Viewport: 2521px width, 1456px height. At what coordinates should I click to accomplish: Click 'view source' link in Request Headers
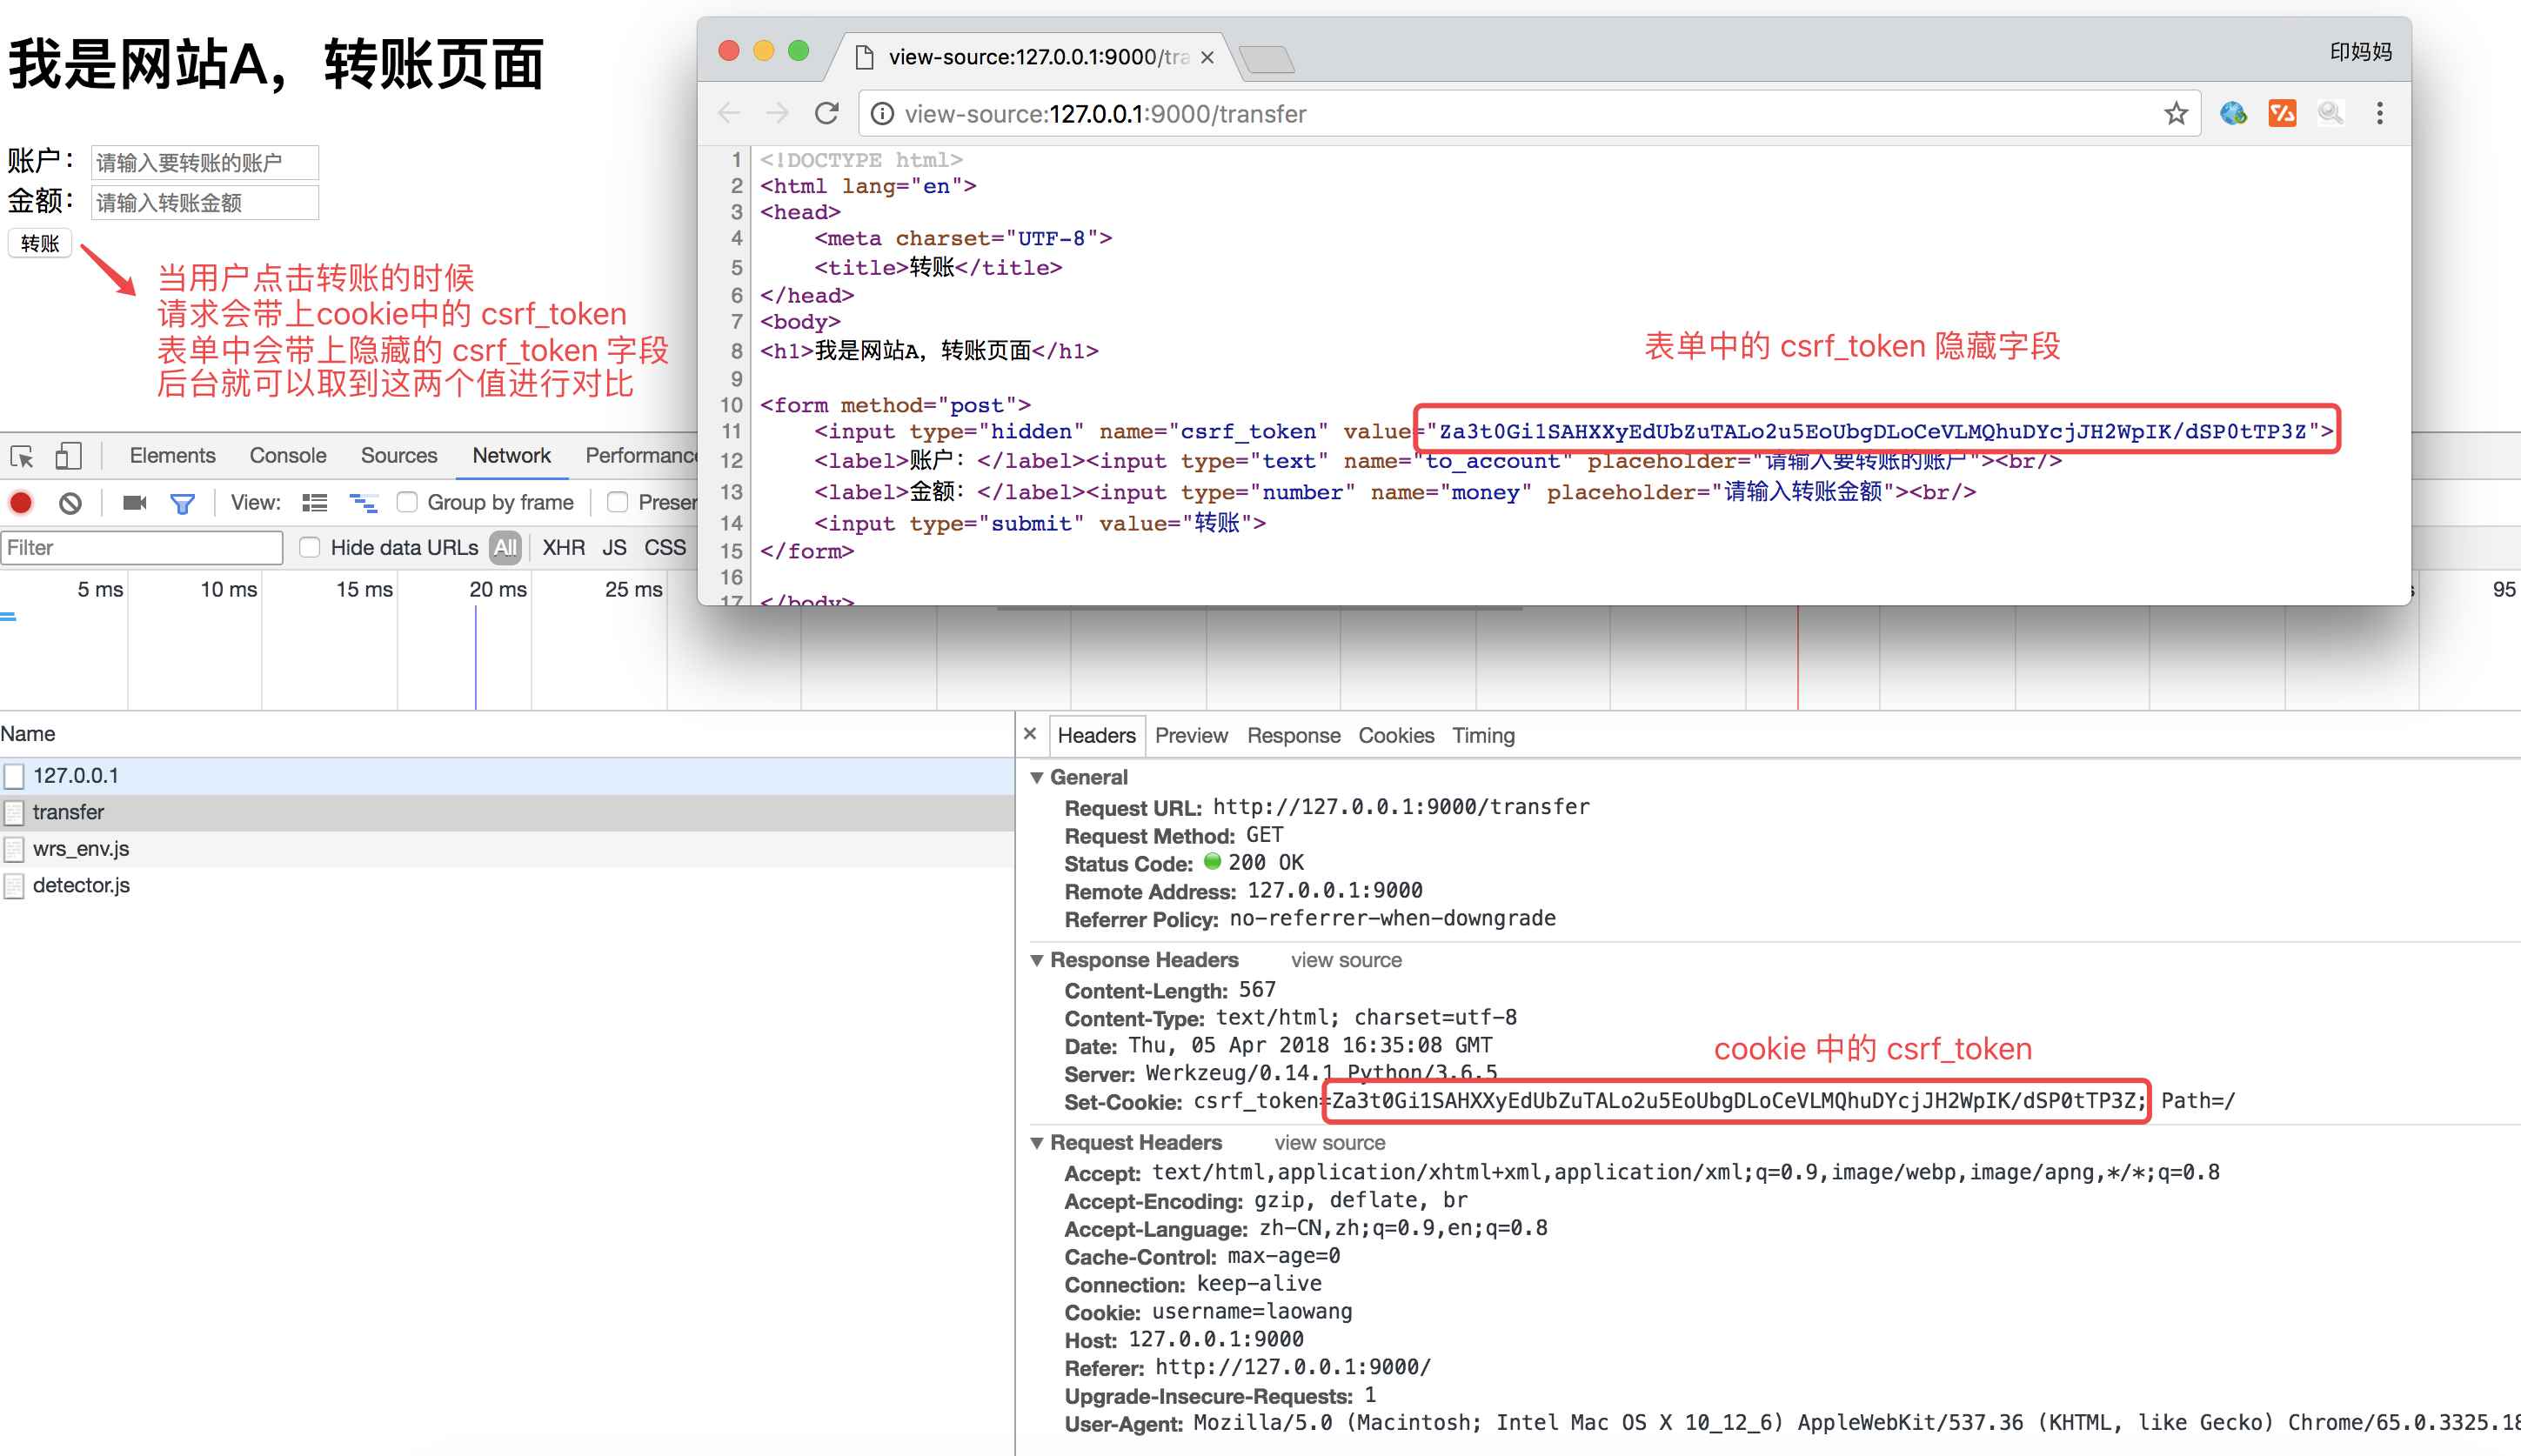(x=1343, y=1144)
